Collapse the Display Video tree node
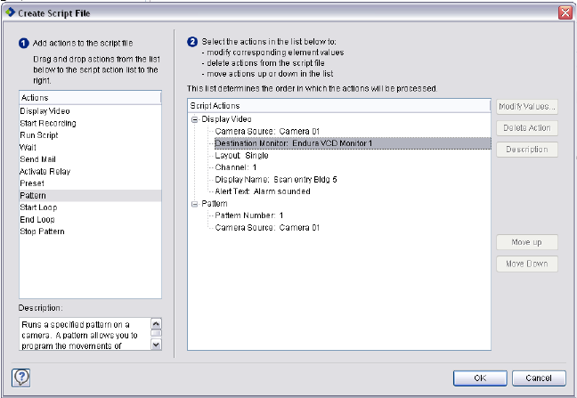 194,119
